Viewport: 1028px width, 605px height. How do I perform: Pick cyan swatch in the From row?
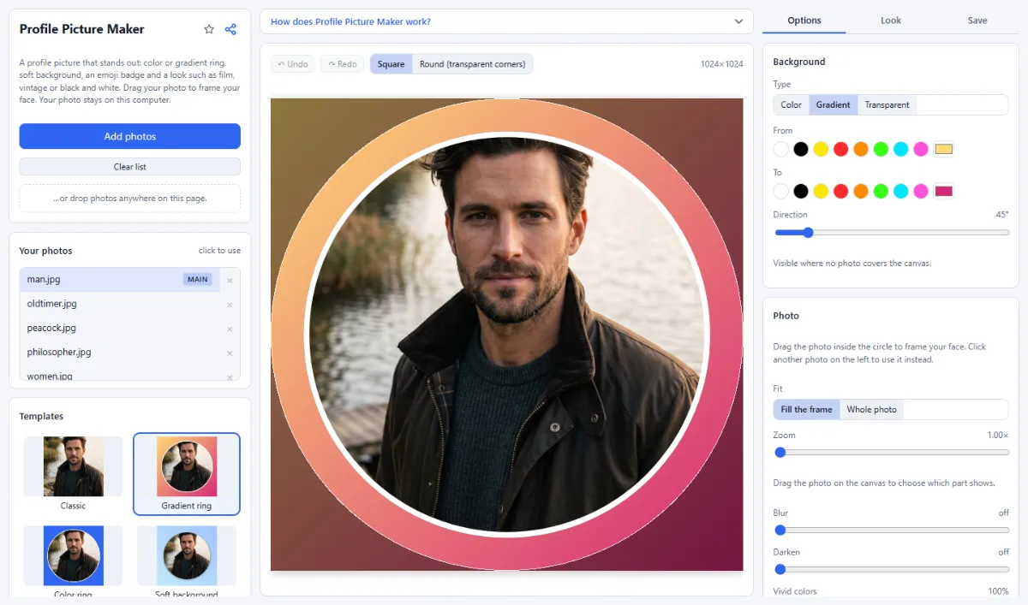pyautogui.click(x=900, y=149)
